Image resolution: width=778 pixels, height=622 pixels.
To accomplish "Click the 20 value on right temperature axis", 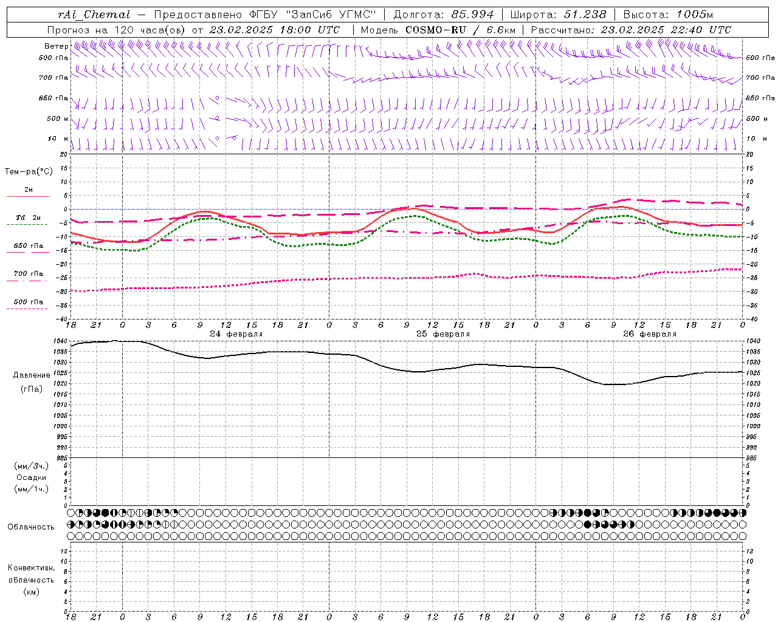I will tap(750, 154).
